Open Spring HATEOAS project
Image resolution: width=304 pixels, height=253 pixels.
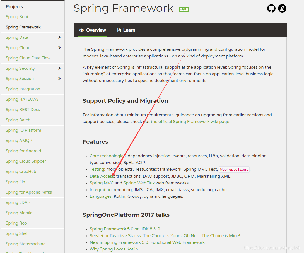(x=22, y=99)
